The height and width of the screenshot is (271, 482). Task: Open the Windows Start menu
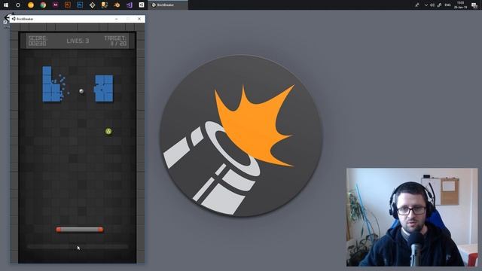pyautogui.click(x=6, y=5)
